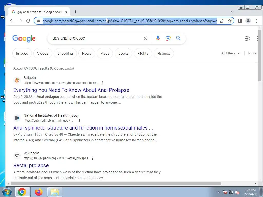Click the horizontal scrollbar right arrow
The width and height of the screenshot is (263, 197).
tap(256, 184)
